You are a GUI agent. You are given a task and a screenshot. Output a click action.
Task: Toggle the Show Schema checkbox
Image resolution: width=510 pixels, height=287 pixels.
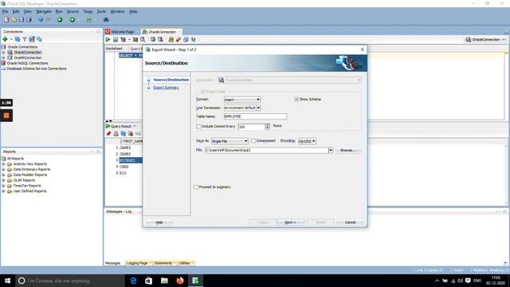tap(296, 99)
